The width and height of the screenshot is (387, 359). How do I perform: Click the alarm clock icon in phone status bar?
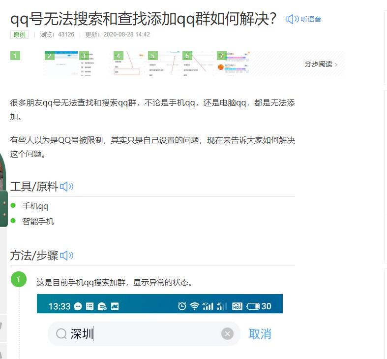tap(182, 306)
